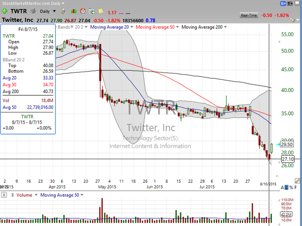Click the TWTR ticker symbol label
The width and height of the screenshot is (302, 226).
19,11
